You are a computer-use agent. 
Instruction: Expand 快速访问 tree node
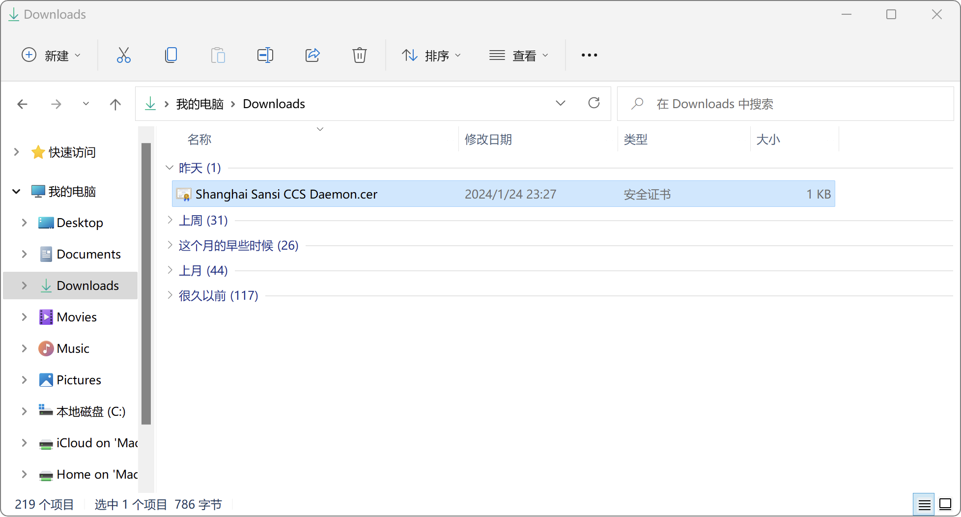pos(16,152)
